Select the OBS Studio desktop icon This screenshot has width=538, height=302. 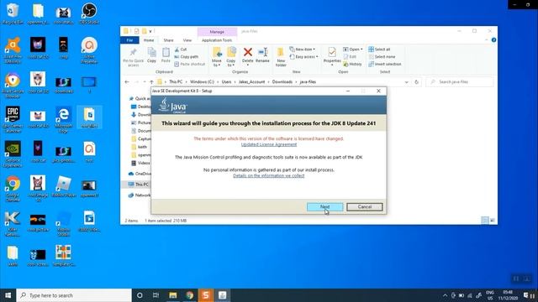[89, 14]
